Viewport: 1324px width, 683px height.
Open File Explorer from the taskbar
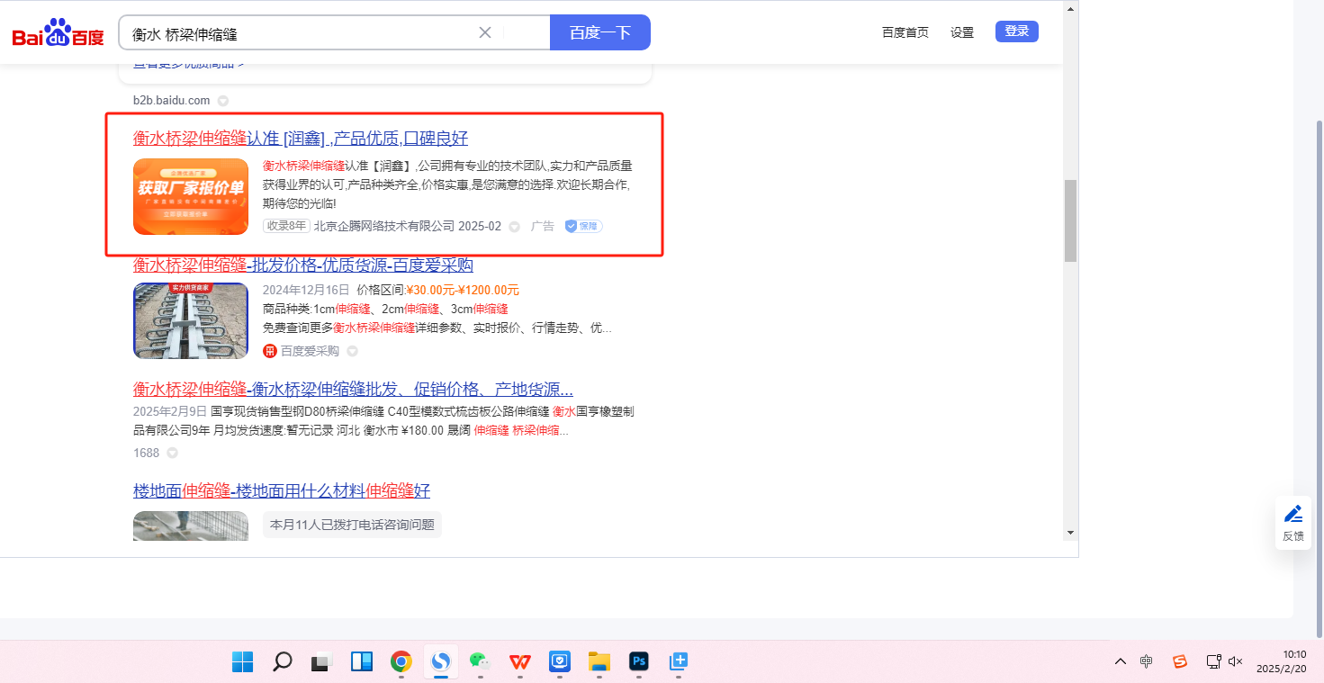(599, 662)
